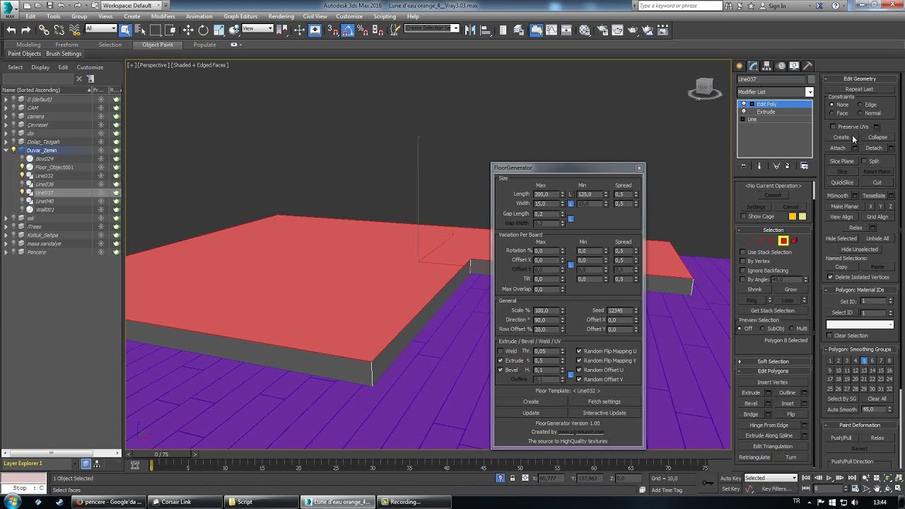The width and height of the screenshot is (905, 509).
Task: Toggle the Percent Snap icon
Action: (361, 30)
